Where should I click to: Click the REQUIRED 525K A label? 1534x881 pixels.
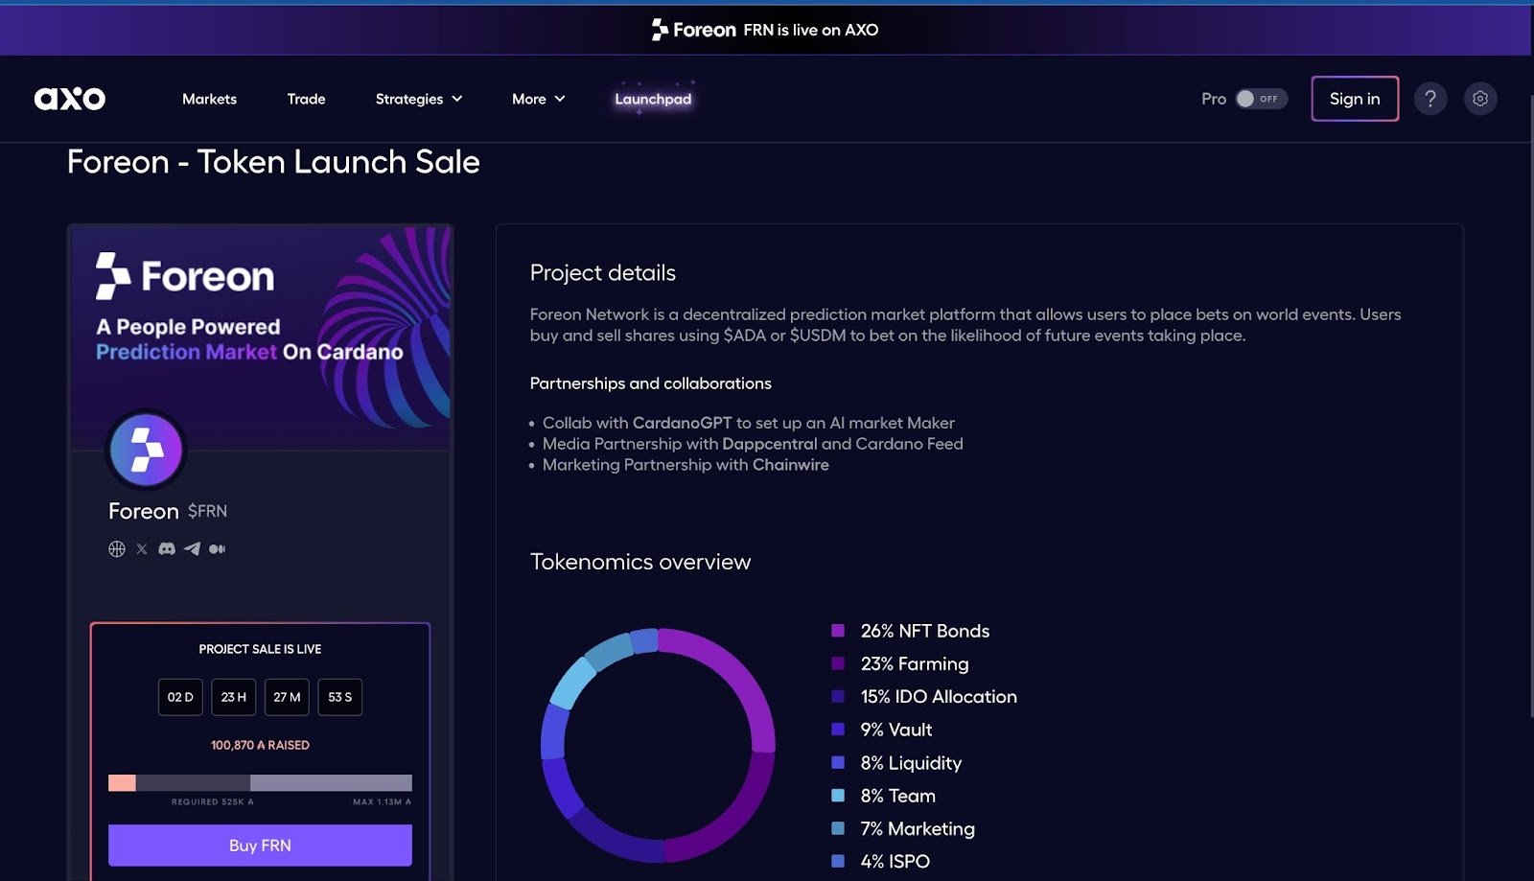tap(213, 801)
